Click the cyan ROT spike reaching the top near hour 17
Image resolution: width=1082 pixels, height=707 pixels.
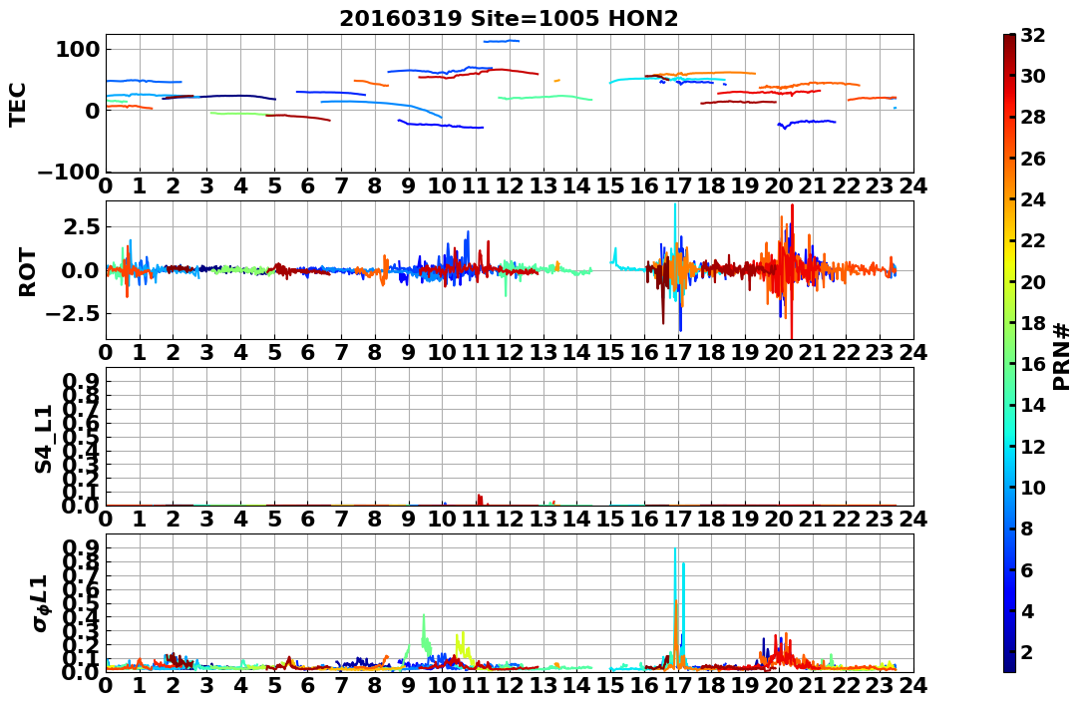click(x=675, y=234)
